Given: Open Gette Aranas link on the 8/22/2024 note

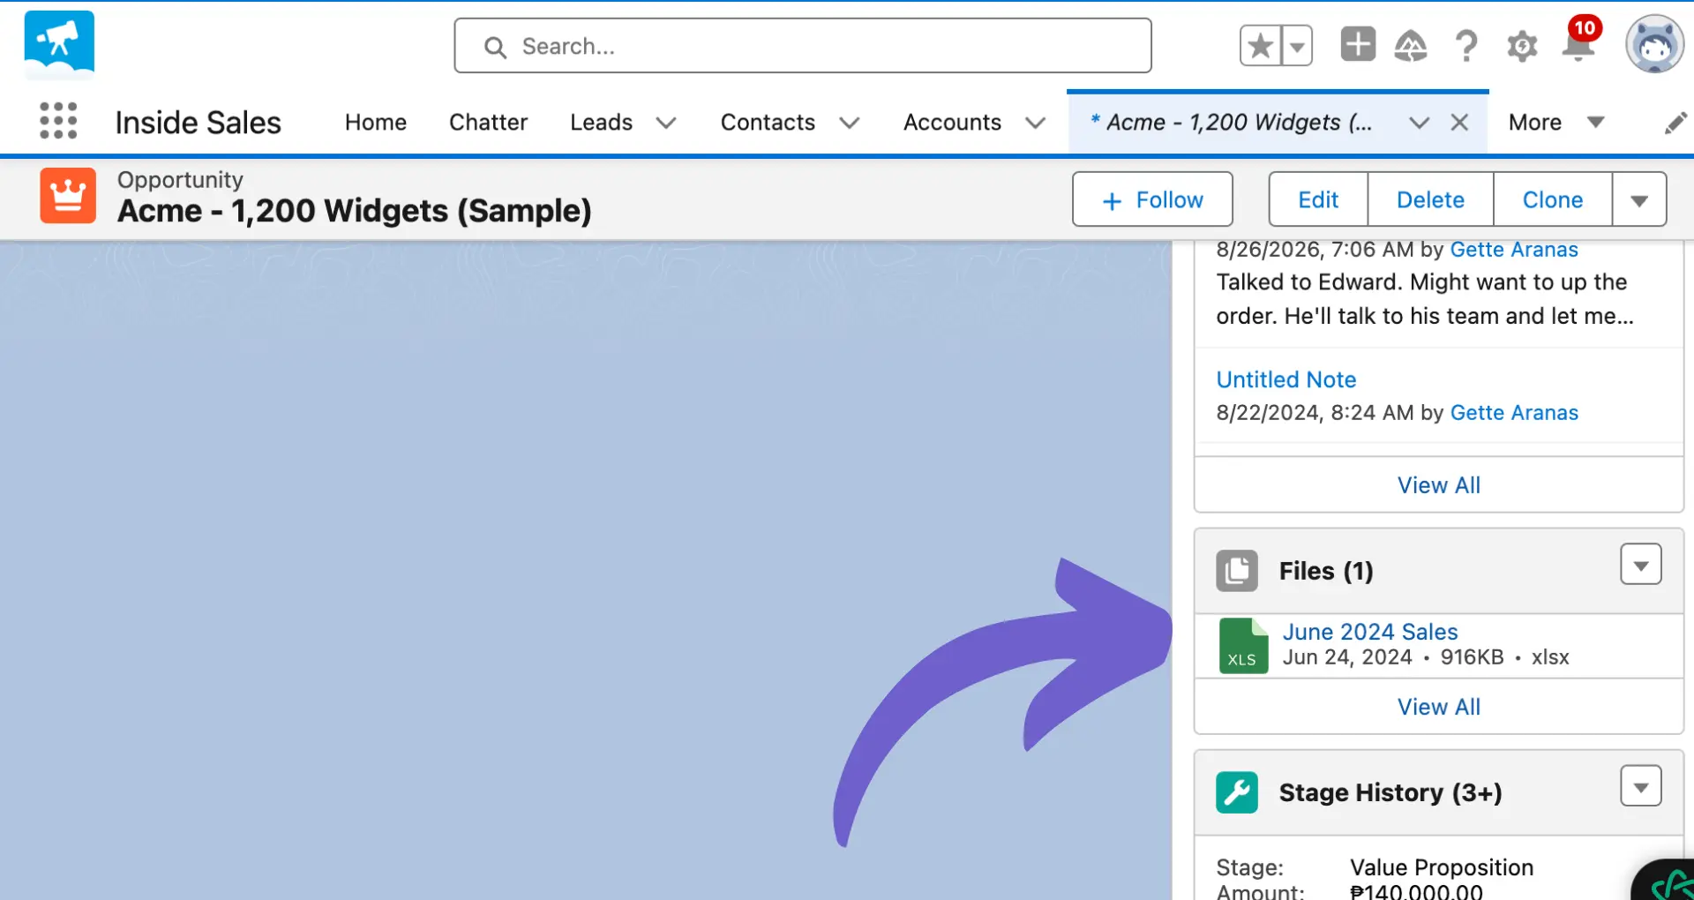Looking at the screenshot, I should (1514, 413).
